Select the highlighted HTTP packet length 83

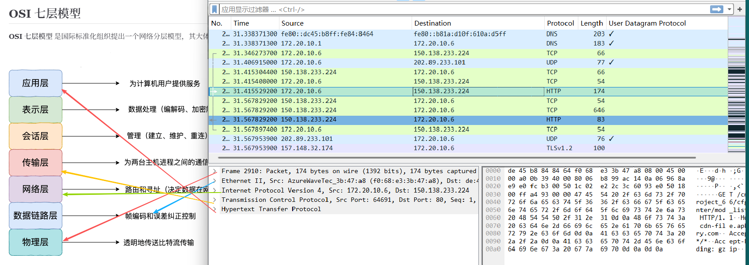pos(468,119)
